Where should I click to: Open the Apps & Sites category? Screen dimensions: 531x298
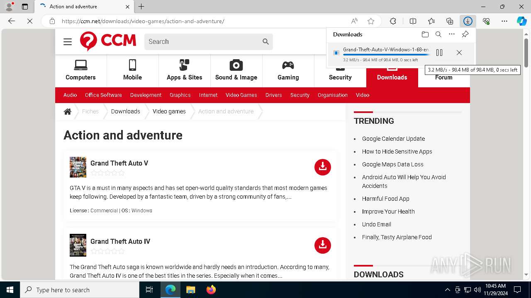click(x=184, y=70)
